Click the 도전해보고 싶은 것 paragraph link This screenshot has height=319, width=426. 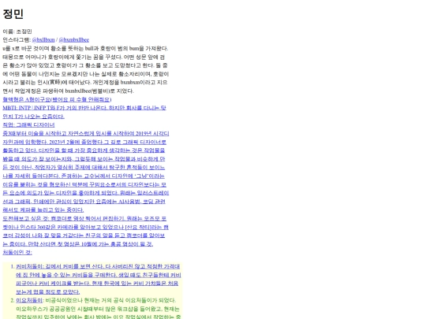point(85,231)
